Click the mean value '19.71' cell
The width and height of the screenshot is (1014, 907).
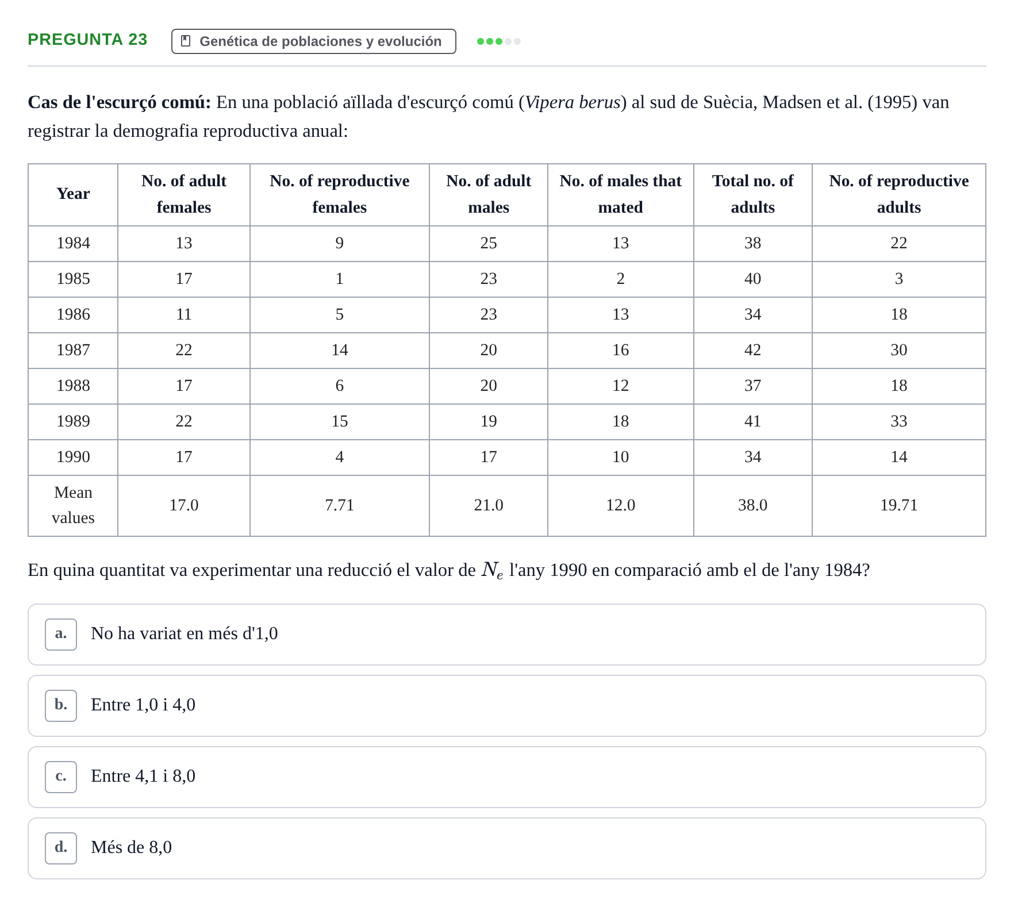(x=899, y=505)
